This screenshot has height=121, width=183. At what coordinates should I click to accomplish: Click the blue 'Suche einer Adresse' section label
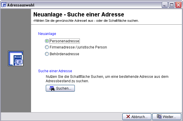pyautogui.click(x=55, y=71)
